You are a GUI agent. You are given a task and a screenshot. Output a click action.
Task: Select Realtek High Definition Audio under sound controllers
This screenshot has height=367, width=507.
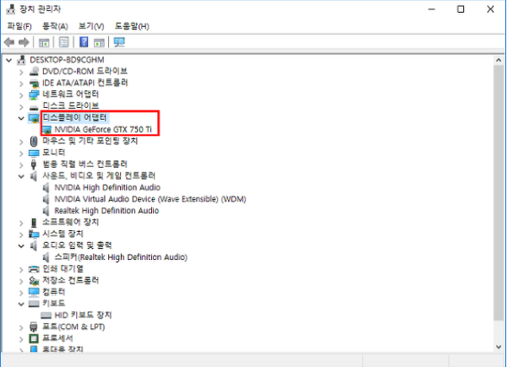point(106,211)
